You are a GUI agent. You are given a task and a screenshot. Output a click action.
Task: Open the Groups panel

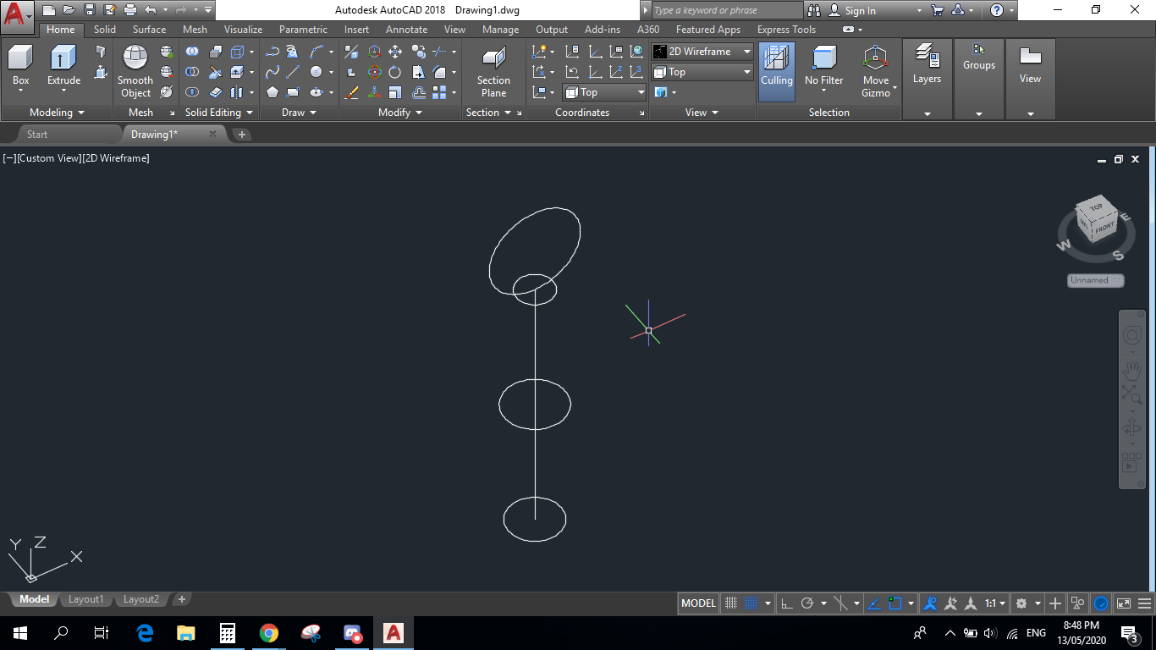coord(979,79)
